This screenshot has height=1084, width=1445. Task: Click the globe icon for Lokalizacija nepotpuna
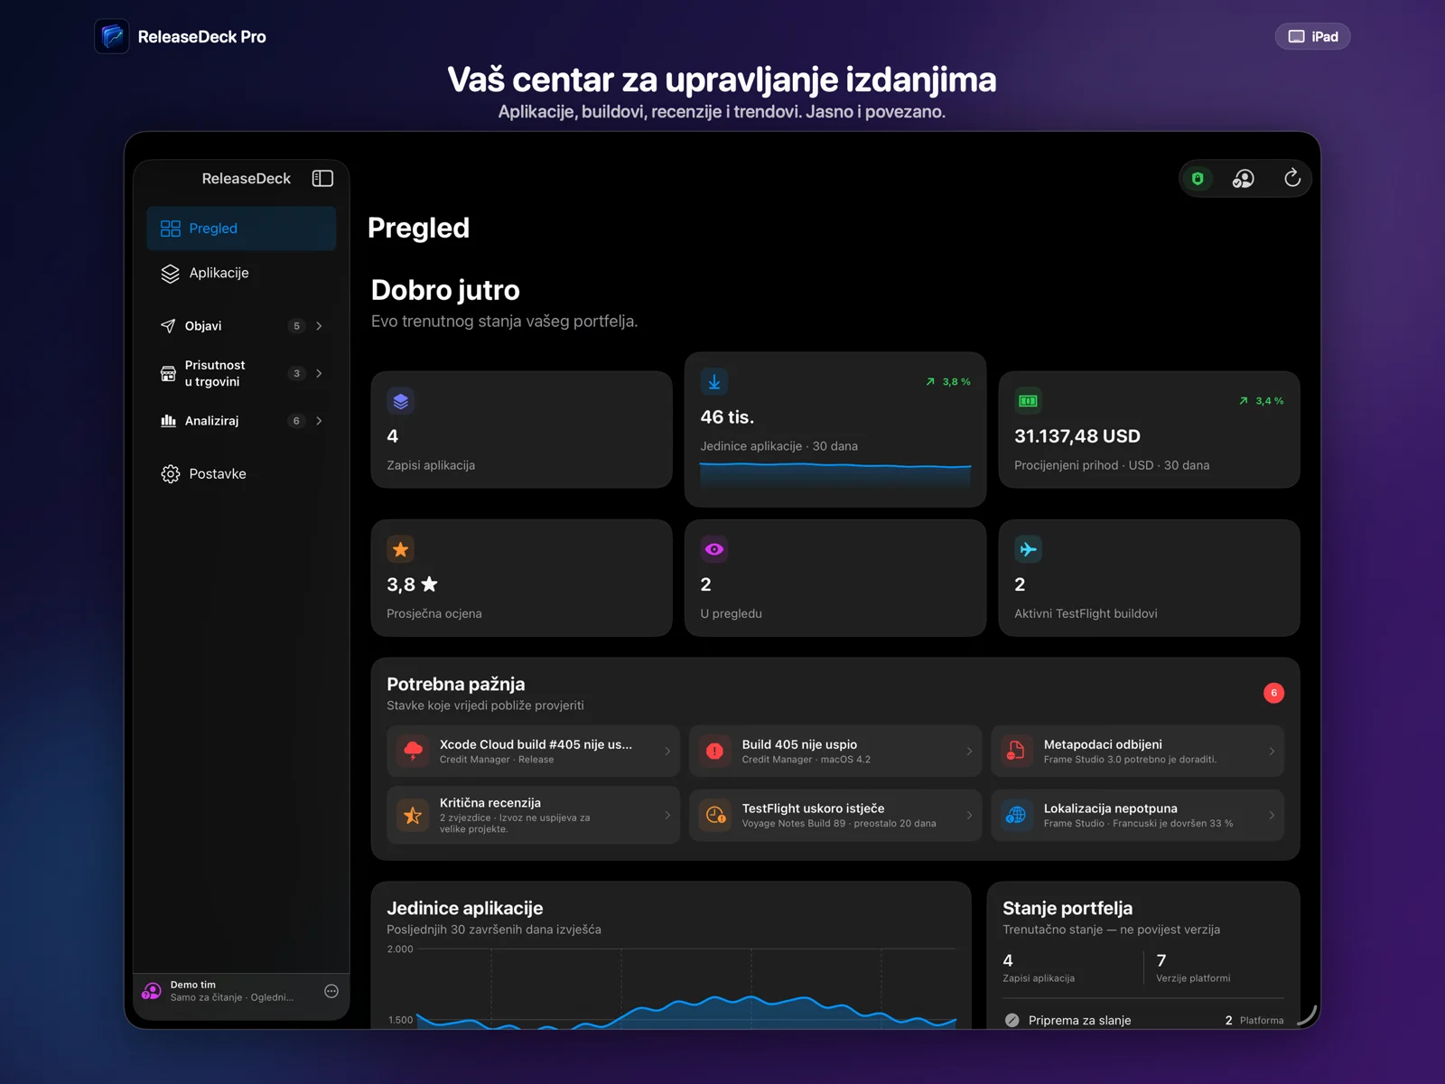coord(1016,816)
